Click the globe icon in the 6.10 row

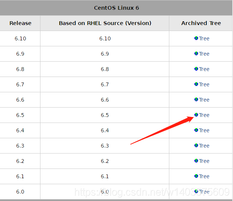tap(196, 38)
